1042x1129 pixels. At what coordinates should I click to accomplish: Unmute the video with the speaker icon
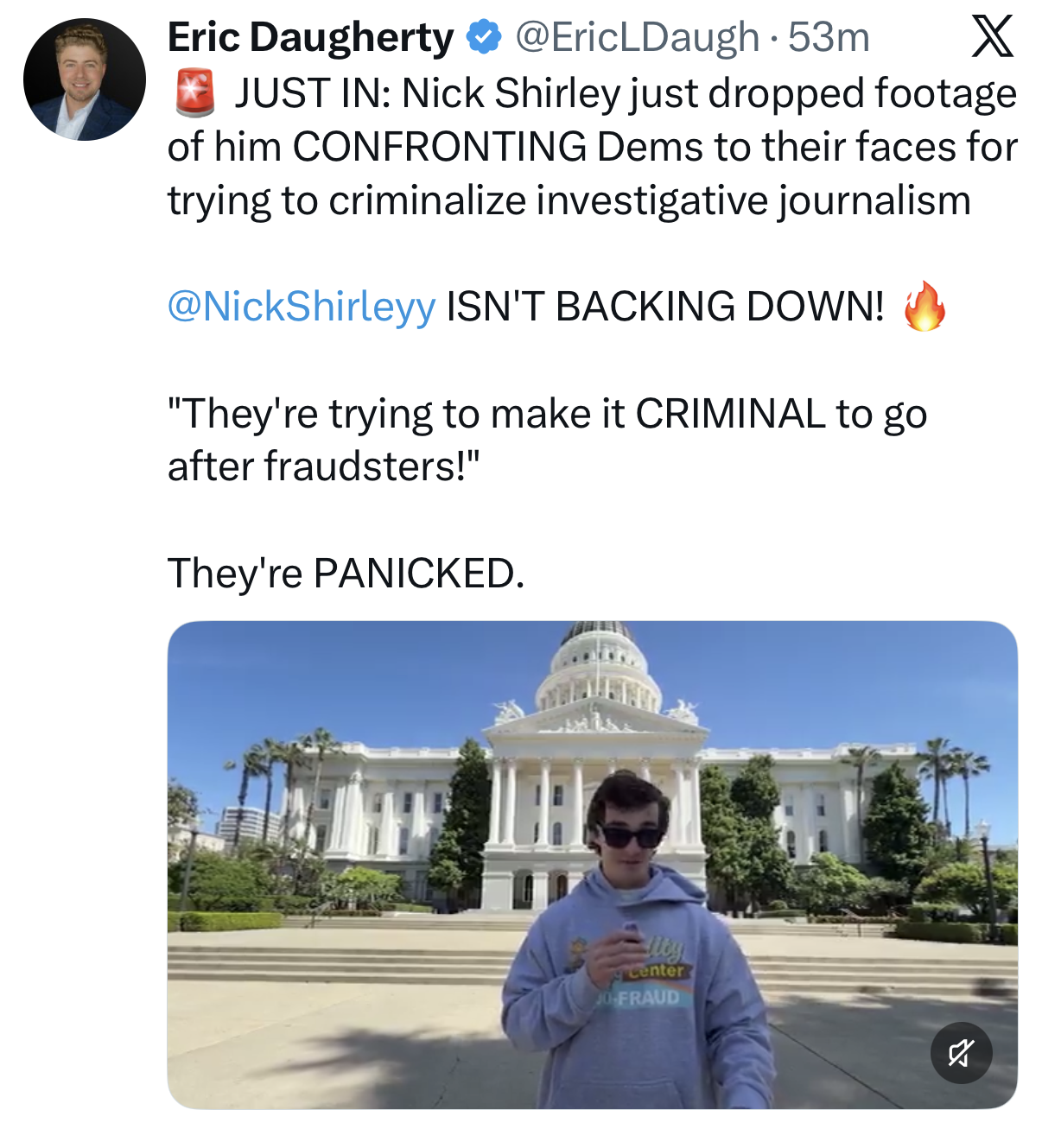coord(961,1052)
